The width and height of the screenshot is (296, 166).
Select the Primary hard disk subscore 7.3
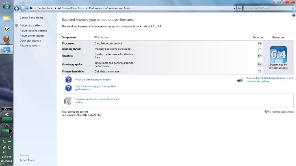tap(260, 72)
